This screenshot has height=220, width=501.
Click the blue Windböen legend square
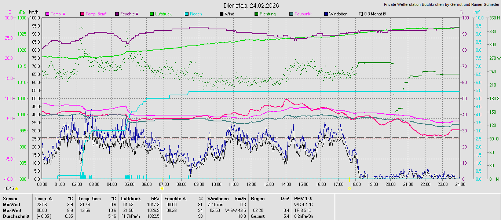pyautogui.click(x=326, y=14)
